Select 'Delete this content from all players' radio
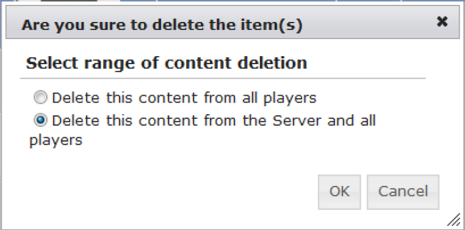465x230 pixels. pyautogui.click(x=40, y=97)
